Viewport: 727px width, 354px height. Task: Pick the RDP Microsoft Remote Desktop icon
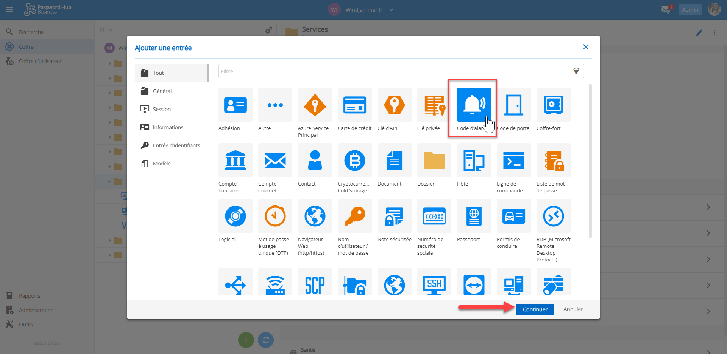coord(553,216)
